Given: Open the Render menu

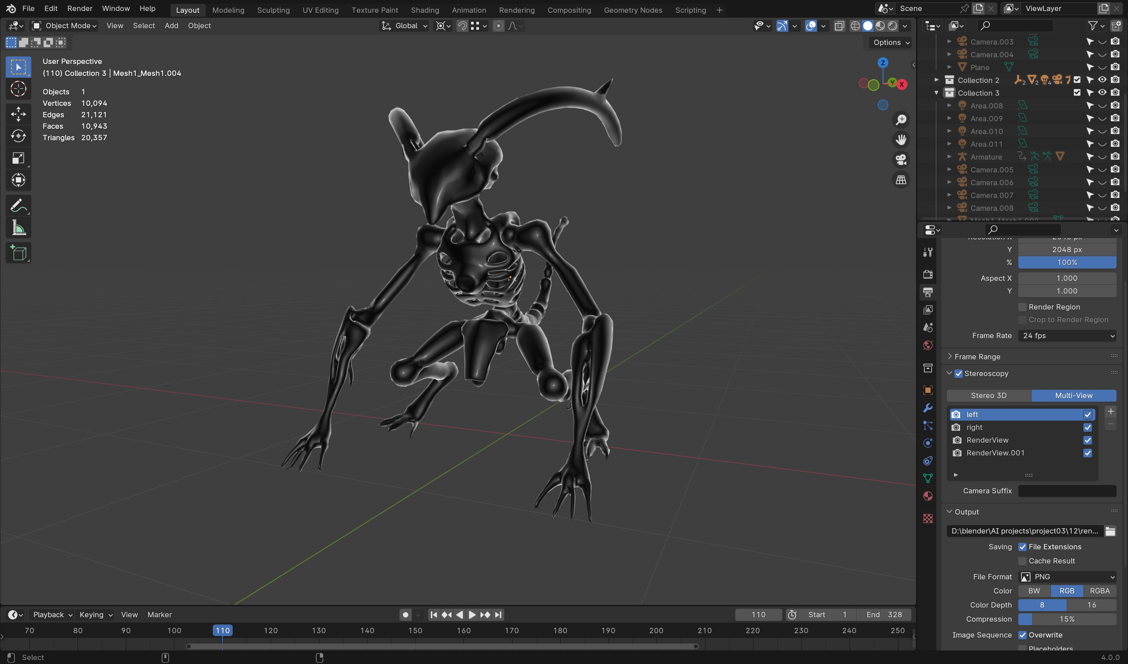Looking at the screenshot, I should (80, 8).
